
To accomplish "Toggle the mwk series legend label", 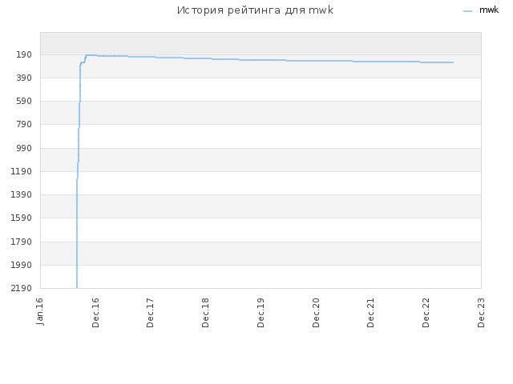I will pos(489,10).
